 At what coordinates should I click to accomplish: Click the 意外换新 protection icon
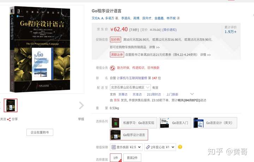(x=114, y=147)
